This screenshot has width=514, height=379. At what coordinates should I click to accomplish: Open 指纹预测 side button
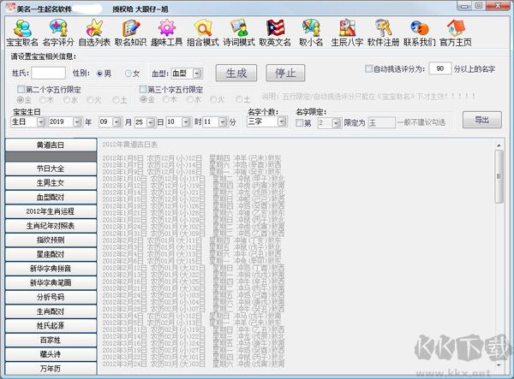coord(51,240)
